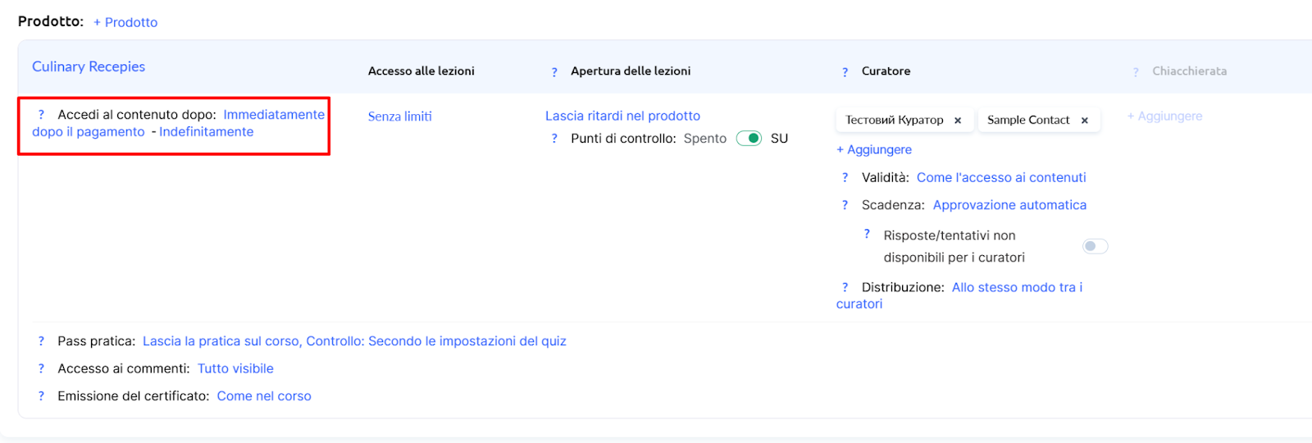This screenshot has height=443, width=1312.
Task: Click + Aggiungere under curators
Action: pos(874,149)
